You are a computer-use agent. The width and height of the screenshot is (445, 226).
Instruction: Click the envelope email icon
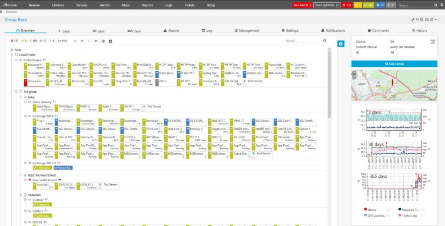click(427, 20)
